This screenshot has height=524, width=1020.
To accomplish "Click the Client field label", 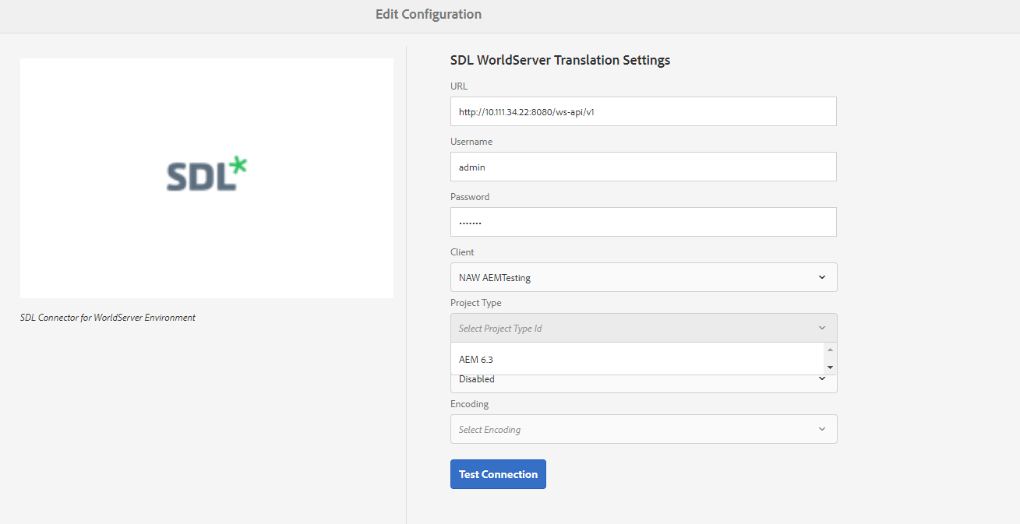I will click(462, 252).
